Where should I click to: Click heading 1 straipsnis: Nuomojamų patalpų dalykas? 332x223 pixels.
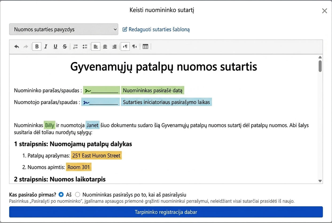[x=73, y=144]
